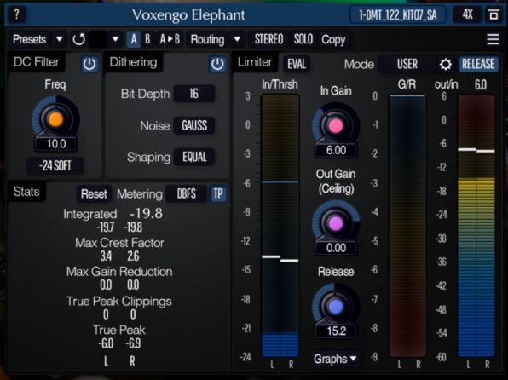This screenshot has height=380, width=508.
Task: Click the 1-DMT_122_KIT07_SA instance name
Action: 398,14
